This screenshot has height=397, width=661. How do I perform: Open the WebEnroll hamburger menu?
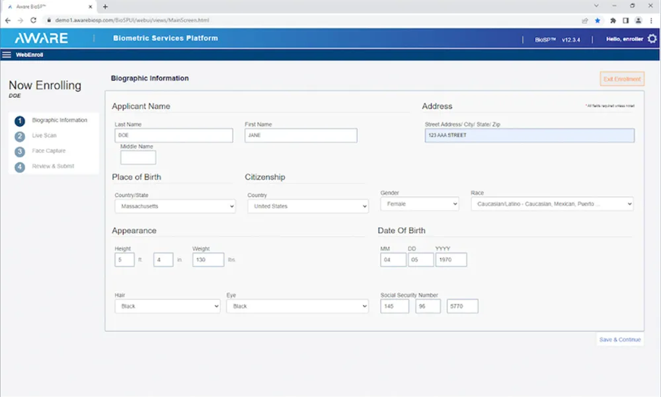coord(7,55)
